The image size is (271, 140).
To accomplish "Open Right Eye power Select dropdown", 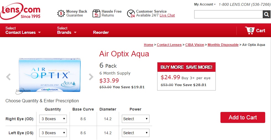I will click(x=135, y=119).
